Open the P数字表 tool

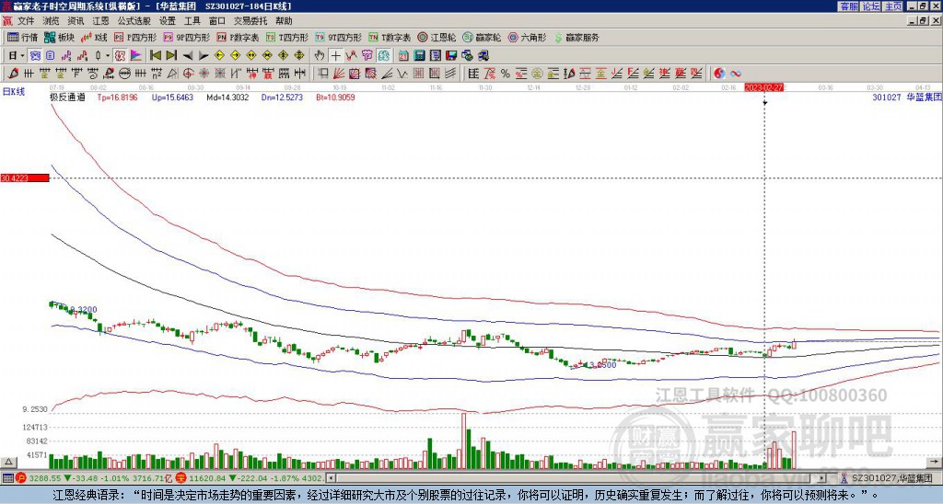239,37
